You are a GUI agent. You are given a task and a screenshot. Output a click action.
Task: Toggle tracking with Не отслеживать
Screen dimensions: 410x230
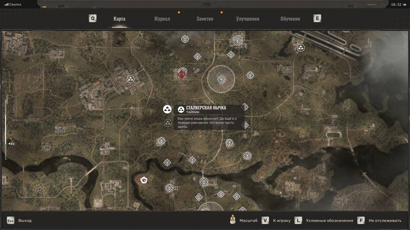(385, 220)
